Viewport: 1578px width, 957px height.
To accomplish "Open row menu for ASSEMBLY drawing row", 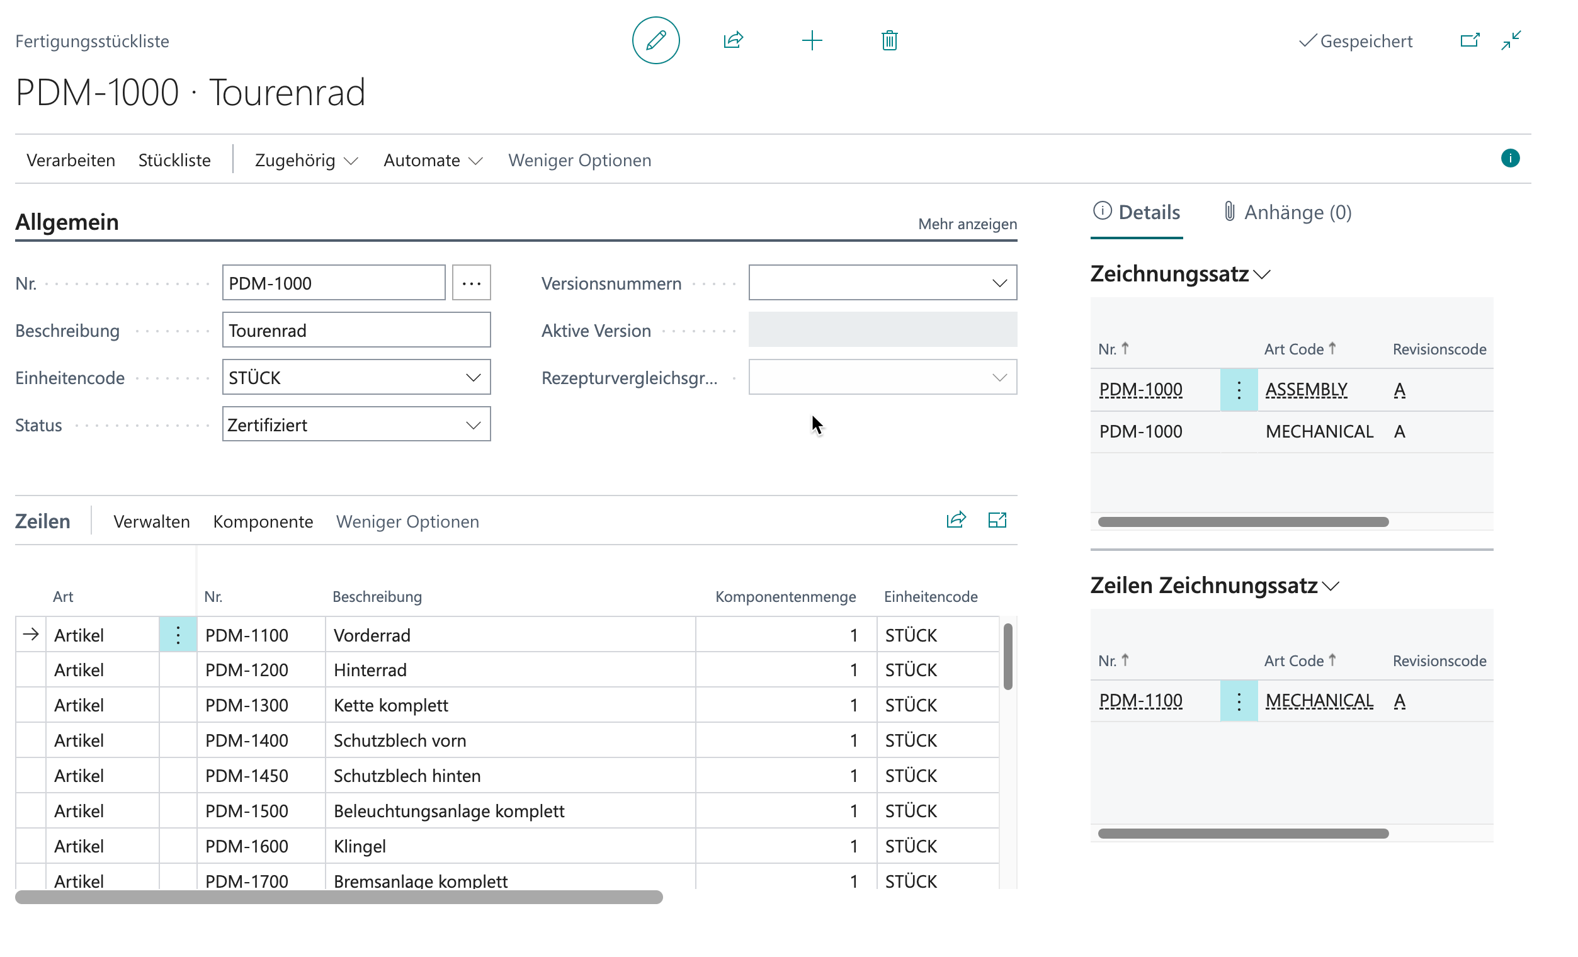I will coord(1238,390).
